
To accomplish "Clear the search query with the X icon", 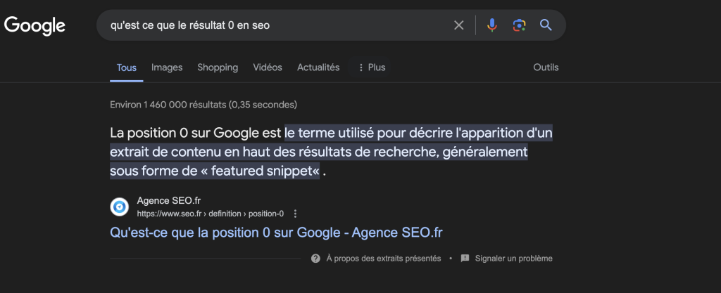I will tap(458, 25).
